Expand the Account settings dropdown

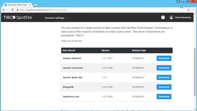tap(56, 18)
